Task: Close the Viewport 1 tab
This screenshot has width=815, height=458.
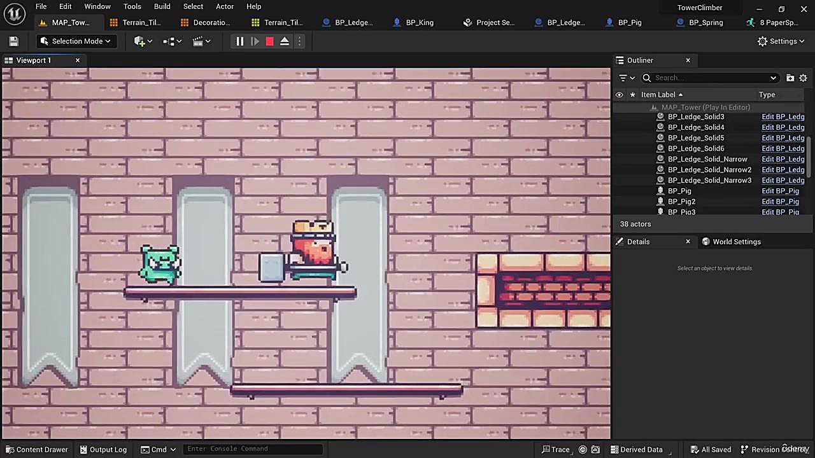Action: tap(78, 60)
